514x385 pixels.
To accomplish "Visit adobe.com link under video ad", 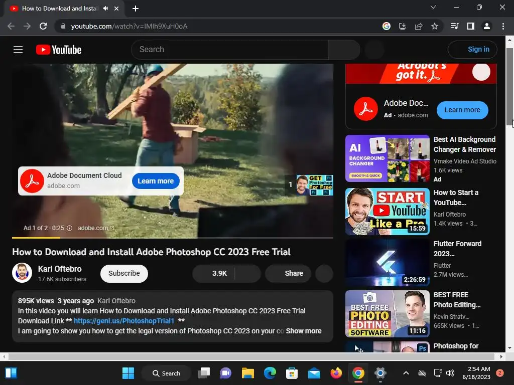I will point(95,228).
